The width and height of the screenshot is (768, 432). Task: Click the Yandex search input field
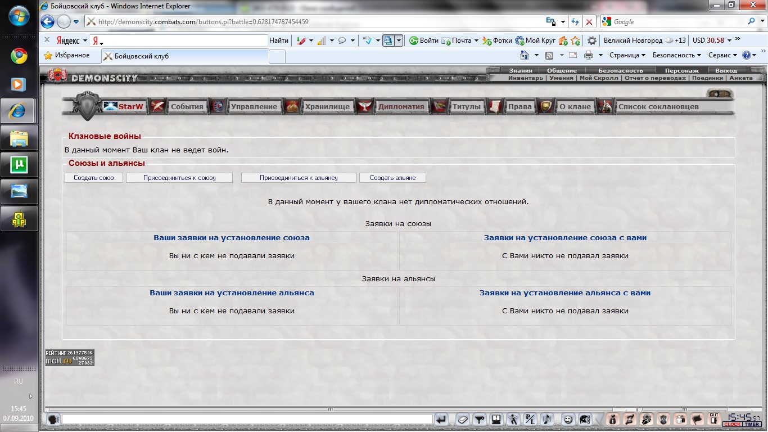[x=179, y=40]
